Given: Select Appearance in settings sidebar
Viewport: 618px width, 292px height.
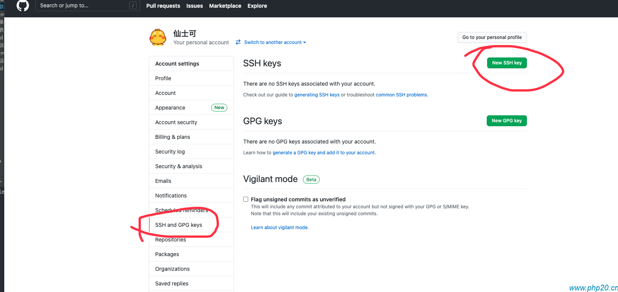Looking at the screenshot, I should (191, 108).
